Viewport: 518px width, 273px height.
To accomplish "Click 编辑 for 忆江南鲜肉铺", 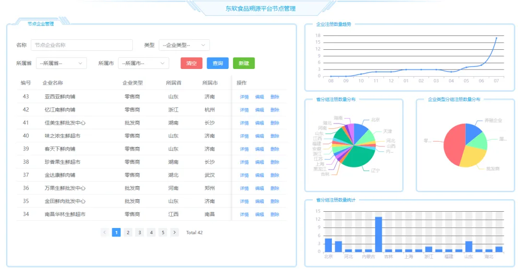I will [x=259, y=110].
